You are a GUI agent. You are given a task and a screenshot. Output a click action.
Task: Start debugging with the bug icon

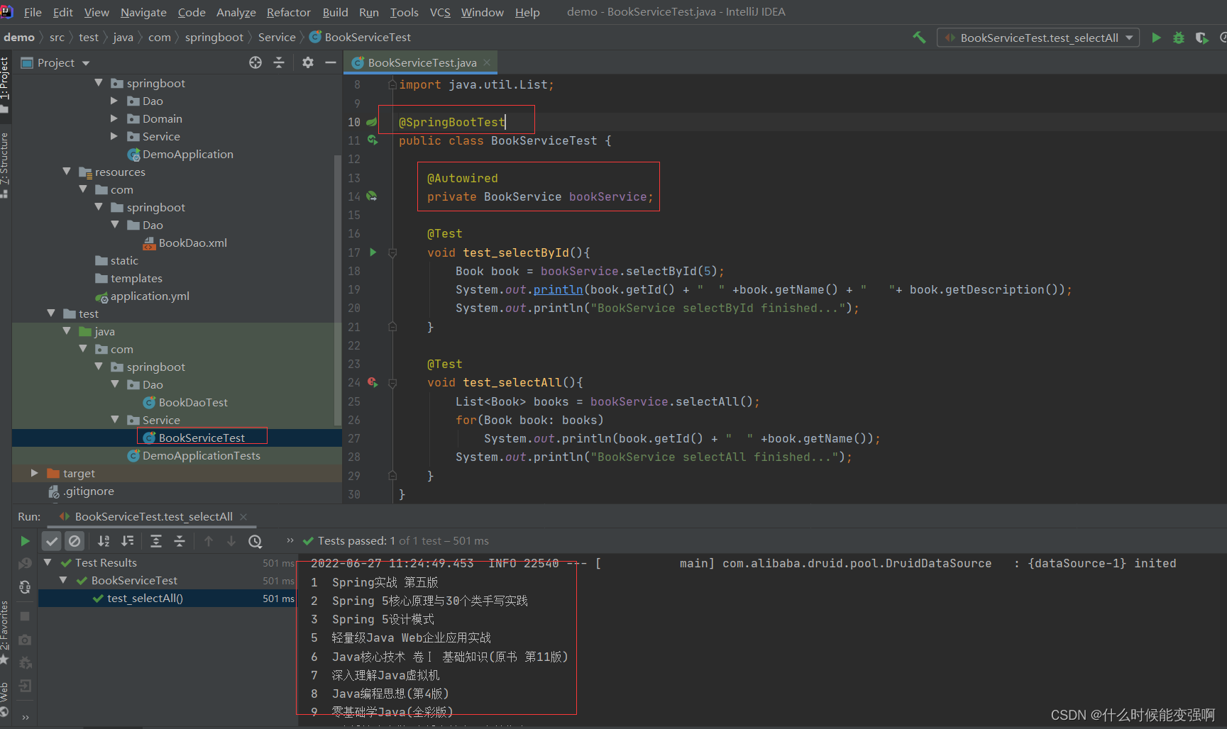pos(1179,38)
